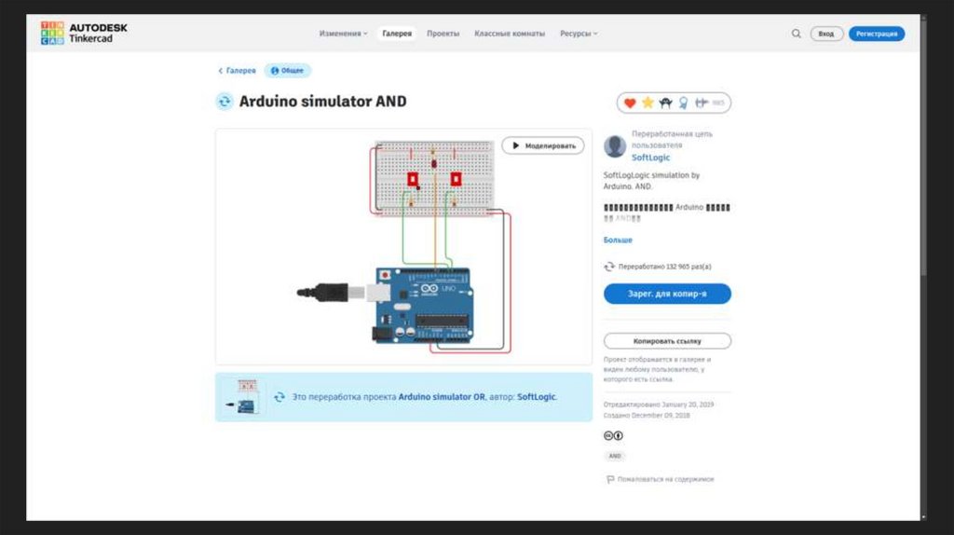
Task: Click the Пожаловаться на содержимое link
Action: (665, 480)
